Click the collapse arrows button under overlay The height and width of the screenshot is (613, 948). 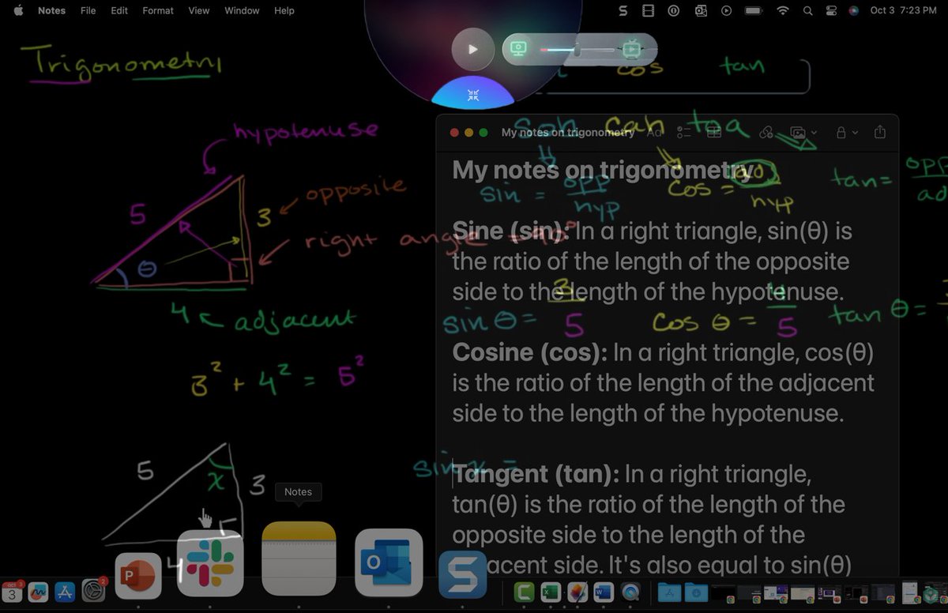click(x=473, y=95)
